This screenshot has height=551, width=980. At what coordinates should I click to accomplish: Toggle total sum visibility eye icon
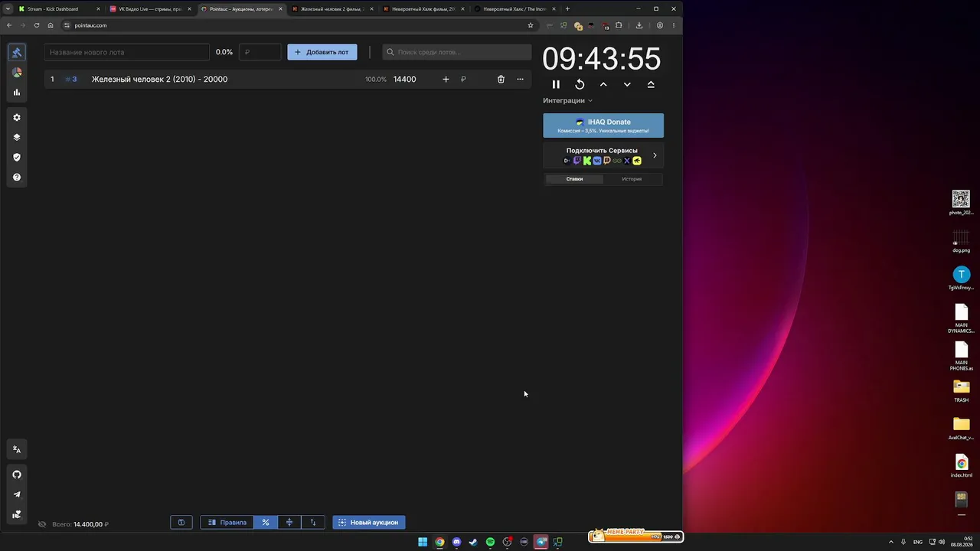pos(42,524)
